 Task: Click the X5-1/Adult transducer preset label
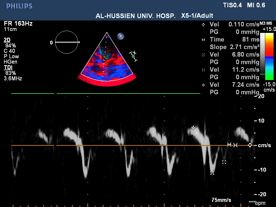click(x=197, y=16)
